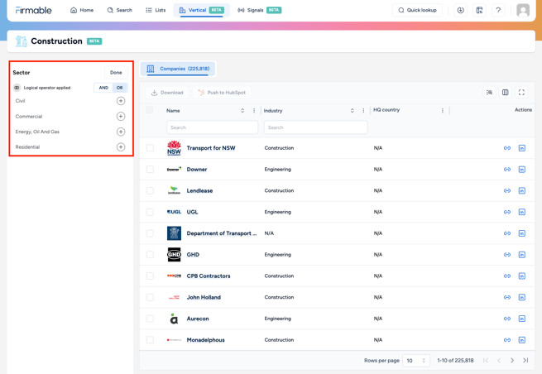Open the Aurecon company name
542x374 pixels.
click(198, 319)
